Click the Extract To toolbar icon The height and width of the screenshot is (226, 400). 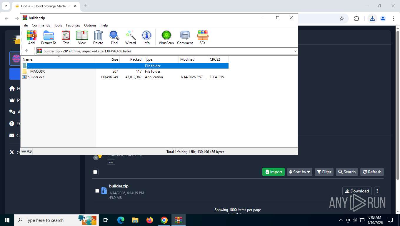pos(49,37)
